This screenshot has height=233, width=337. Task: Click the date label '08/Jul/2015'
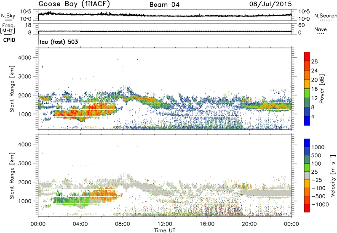click(270, 4)
